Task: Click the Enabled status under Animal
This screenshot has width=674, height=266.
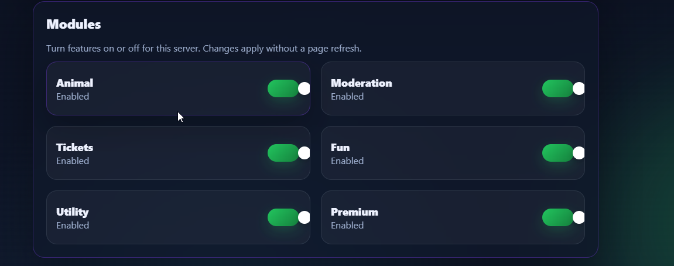Action: click(x=73, y=97)
